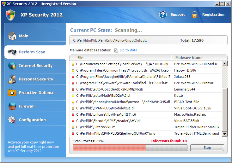Click orange threat marker for VVkP.rt
Screen dimensions: 232x163
click(73, 127)
